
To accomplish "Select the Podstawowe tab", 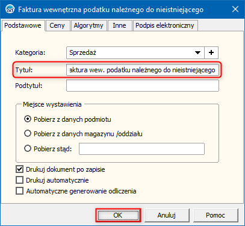I will [x=23, y=25].
